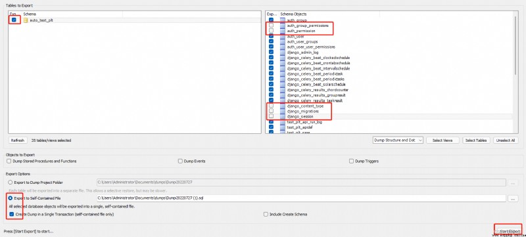The height and width of the screenshot is (237, 526).
Task: Click the Select Views button
Action: [x=442, y=140]
